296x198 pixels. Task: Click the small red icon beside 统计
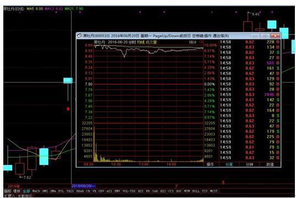[201, 42]
